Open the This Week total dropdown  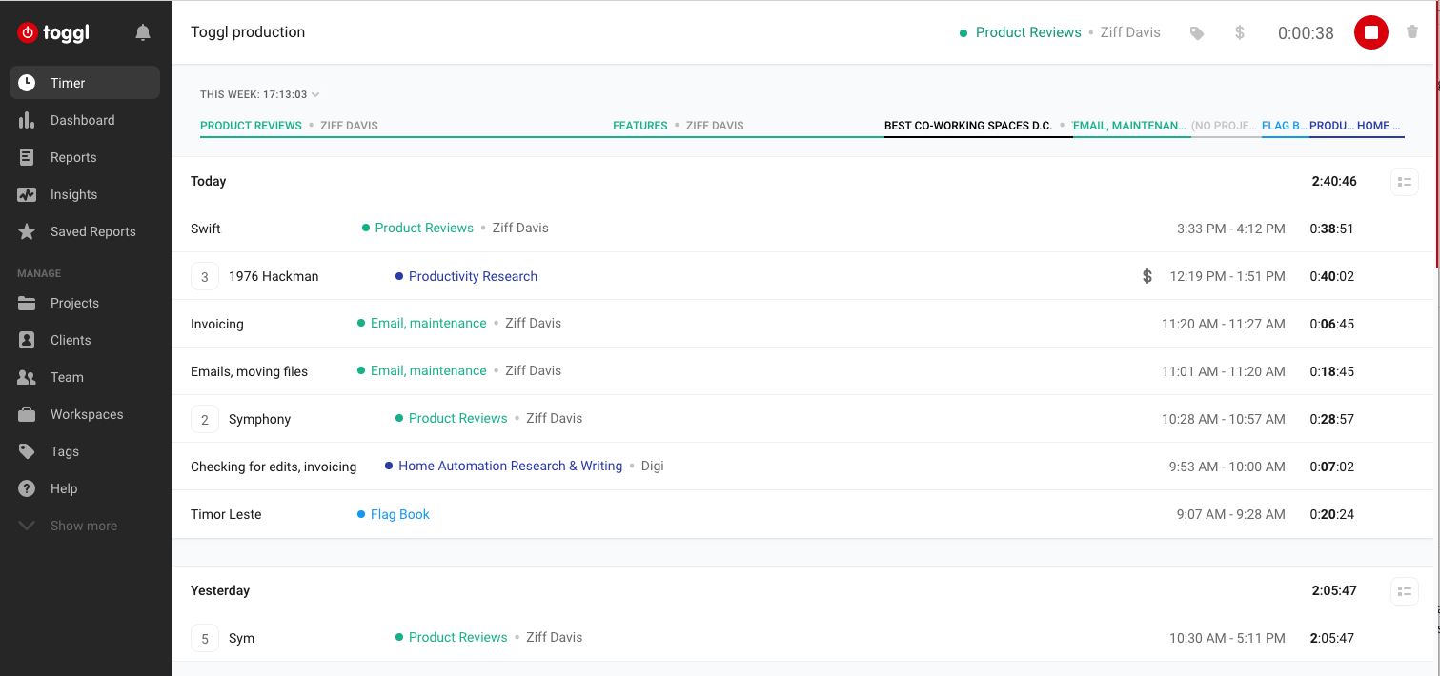[x=260, y=94]
